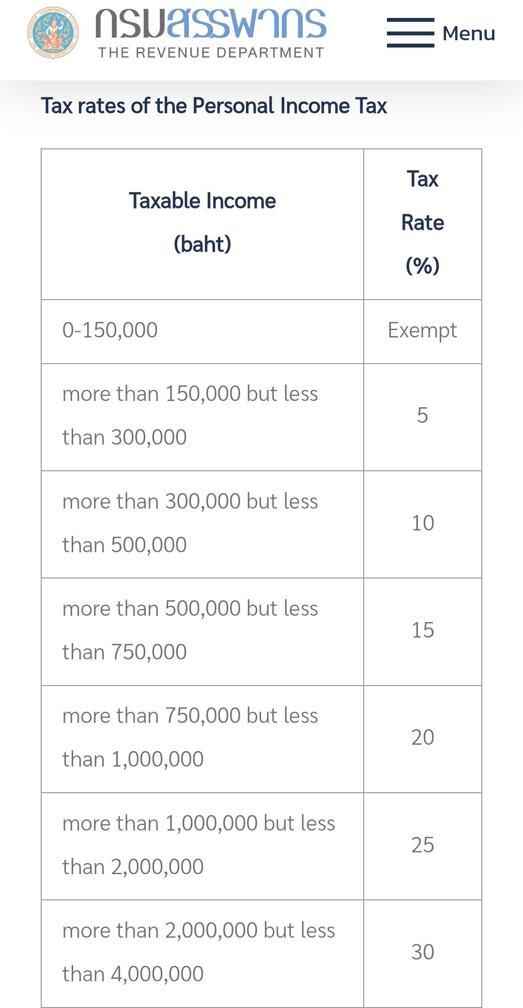This screenshot has width=523, height=1008.
Task: Click the Revenue Department round emblem logo
Action: pyautogui.click(x=52, y=33)
